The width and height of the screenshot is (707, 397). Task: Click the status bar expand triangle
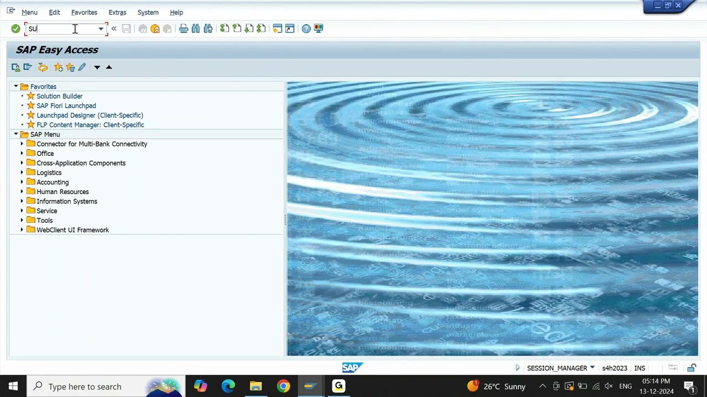[518, 368]
